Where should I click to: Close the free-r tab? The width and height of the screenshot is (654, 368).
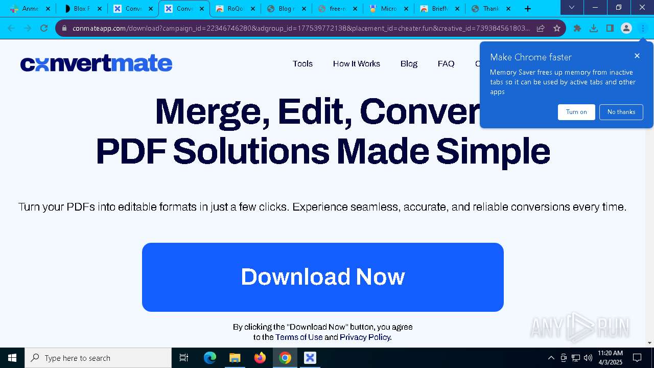355,9
